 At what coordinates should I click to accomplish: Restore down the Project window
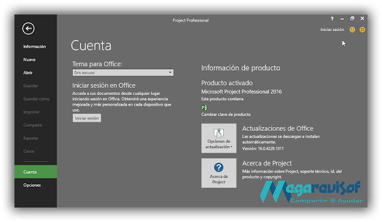point(352,18)
